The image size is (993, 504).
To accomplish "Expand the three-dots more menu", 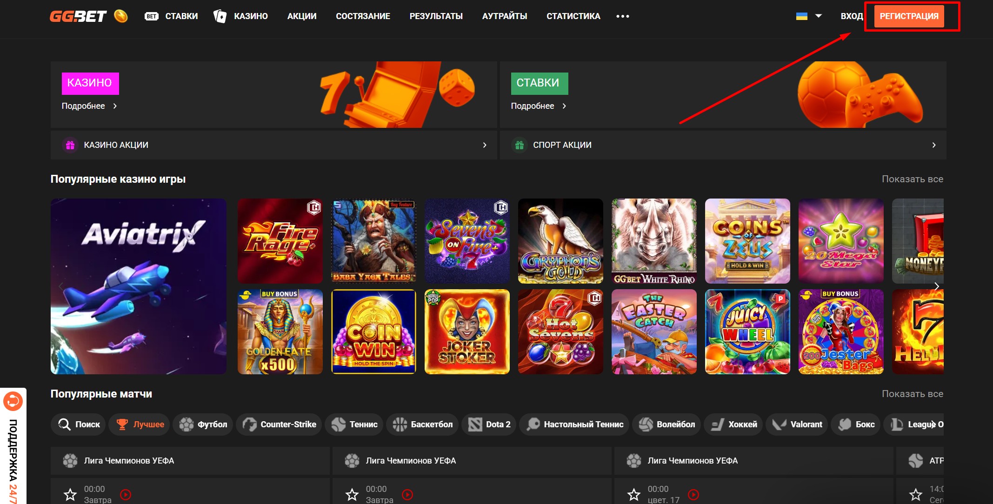I will click(622, 16).
